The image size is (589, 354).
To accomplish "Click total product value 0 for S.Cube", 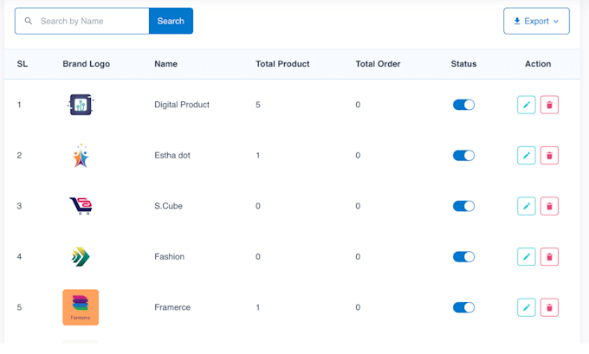I will 258,206.
